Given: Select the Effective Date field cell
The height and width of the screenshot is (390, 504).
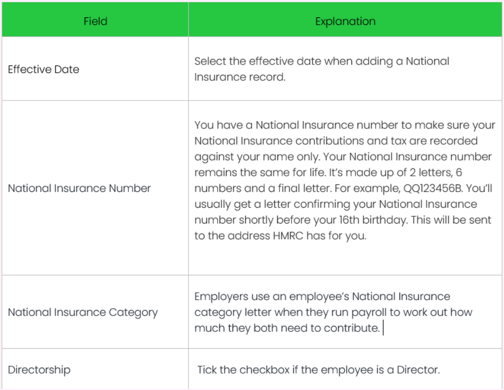Looking at the screenshot, I should coord(43,69).
